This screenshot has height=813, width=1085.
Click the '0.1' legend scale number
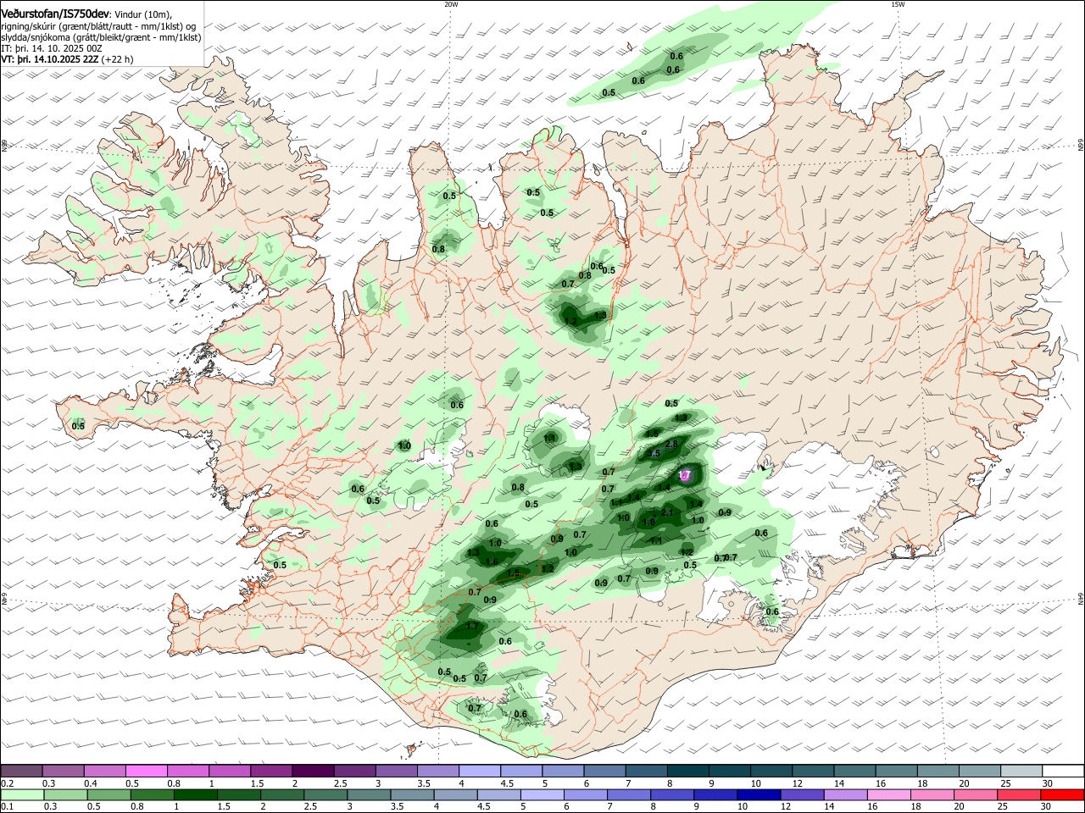(x=6, y=808)
